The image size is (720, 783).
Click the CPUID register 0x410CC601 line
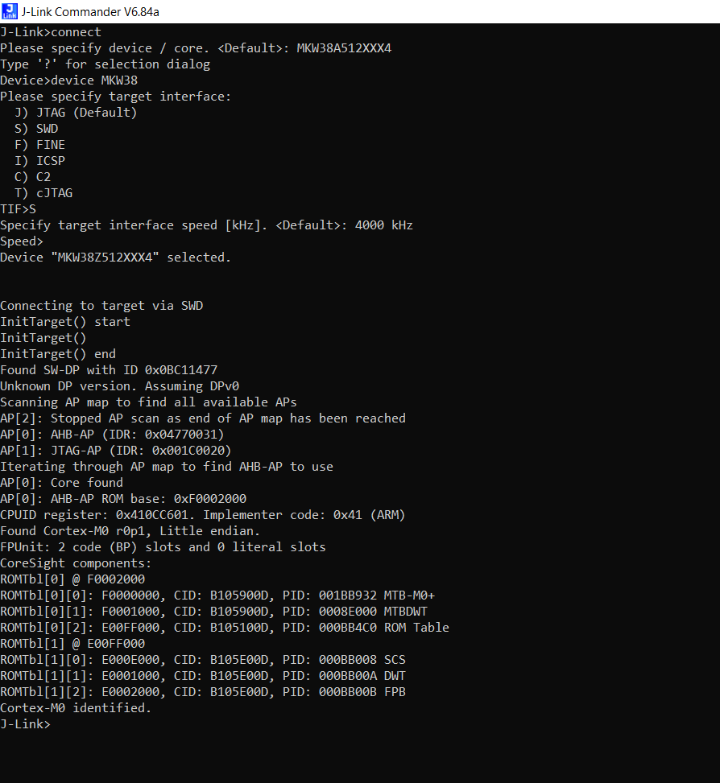(202, 515)
